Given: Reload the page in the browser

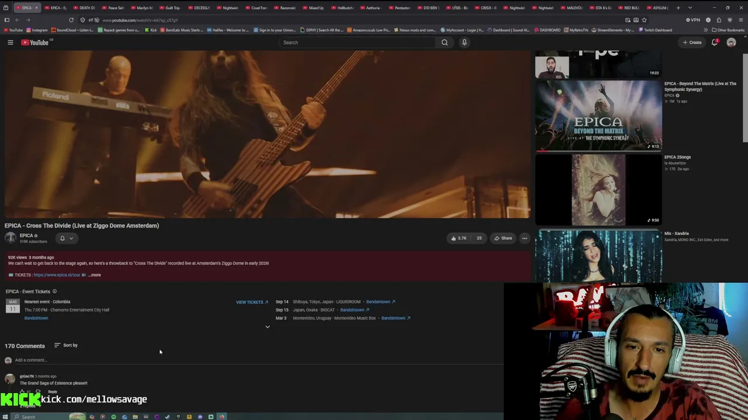Looking at the screenshot, I should [x=71, y=20].
